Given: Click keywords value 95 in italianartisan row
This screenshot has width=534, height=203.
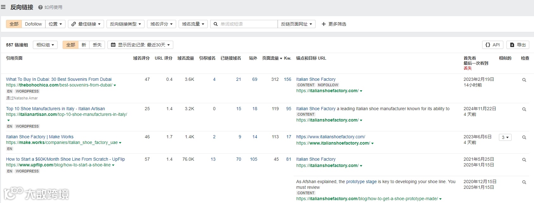Looking at the screenshot, I should [289, 109].
